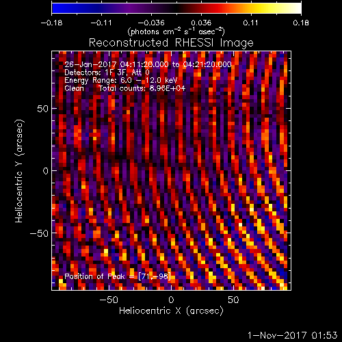Click the timestamp '1-Nov-2017 01:53'

(293, 335)
